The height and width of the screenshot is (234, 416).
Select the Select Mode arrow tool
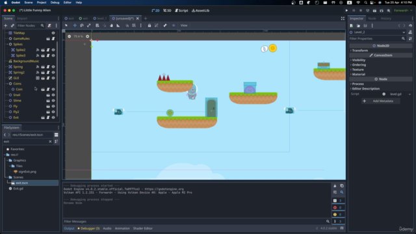66,25
